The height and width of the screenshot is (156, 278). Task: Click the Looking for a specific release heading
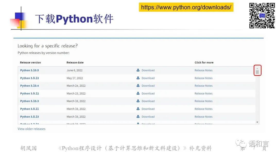pyautogui.click(x=48, y=46)
